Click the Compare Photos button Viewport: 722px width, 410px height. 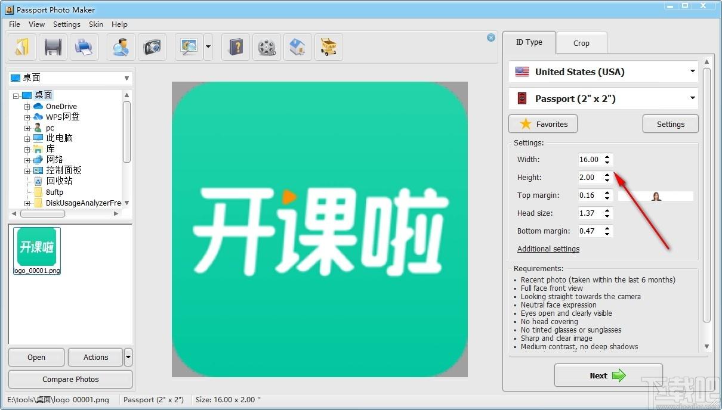pyautogui.click(x=70, y=379)
